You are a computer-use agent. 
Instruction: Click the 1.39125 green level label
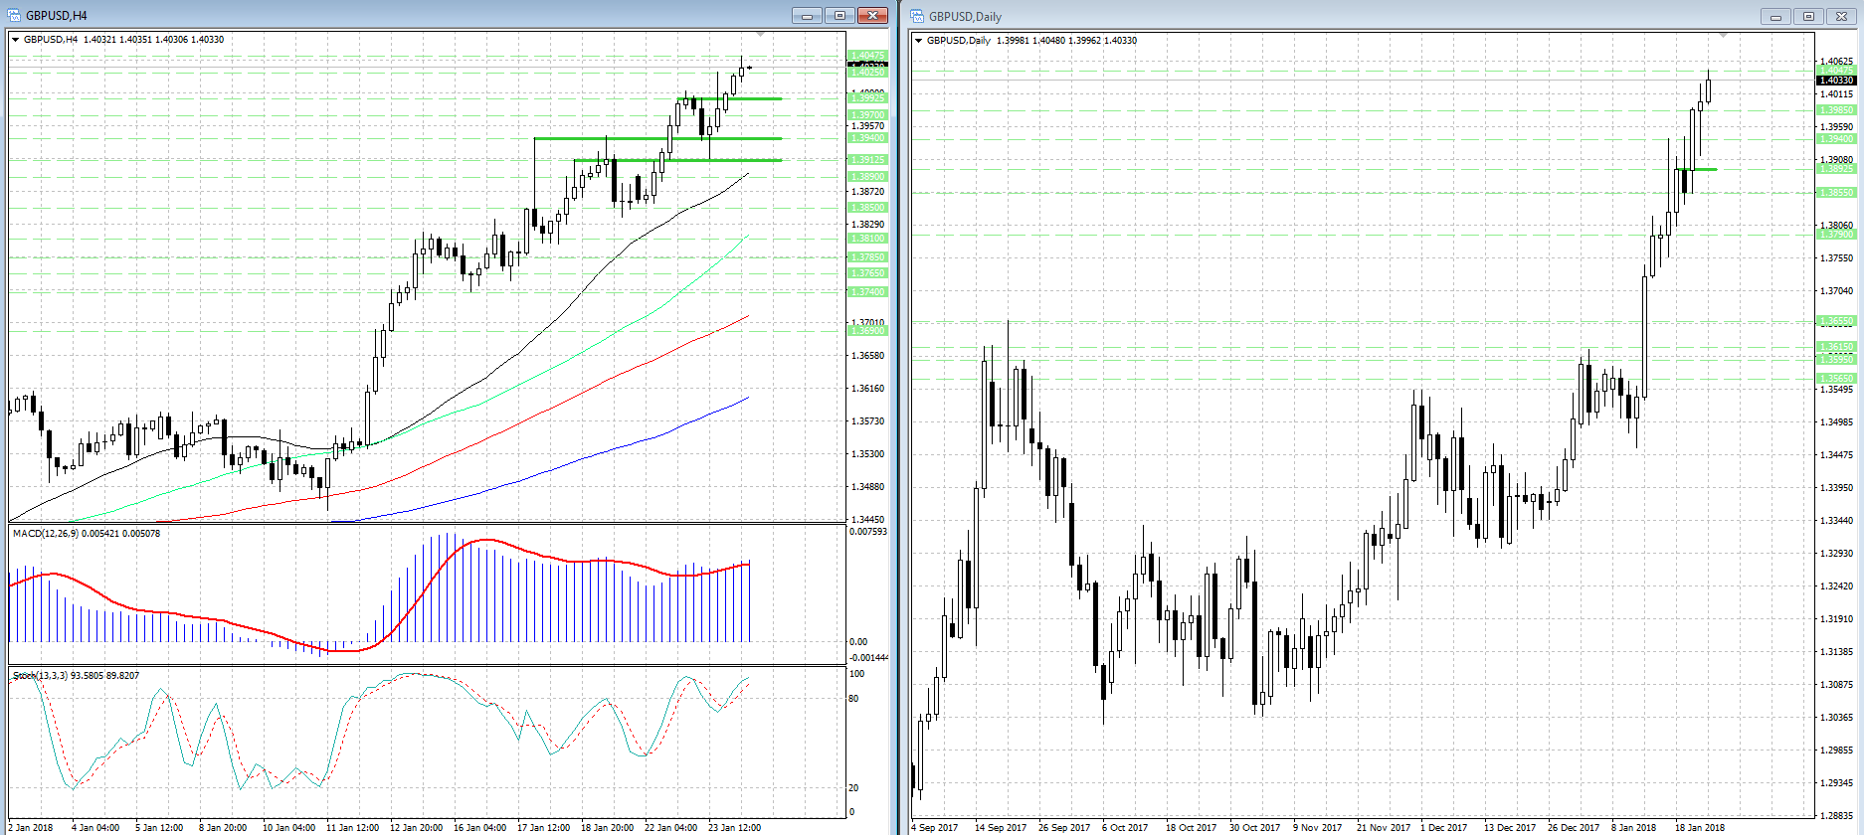[867, 160]
